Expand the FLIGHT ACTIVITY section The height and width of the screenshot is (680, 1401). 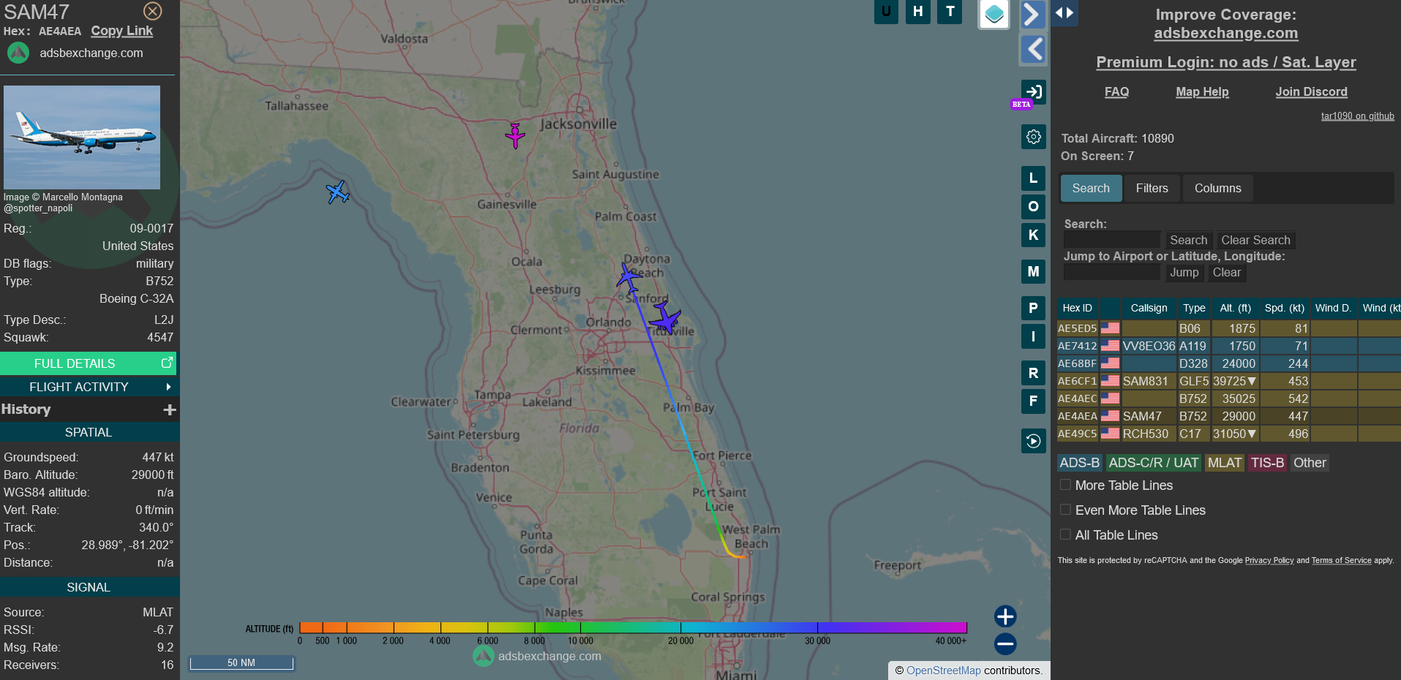pyautogui.click(x=88, y=387)
